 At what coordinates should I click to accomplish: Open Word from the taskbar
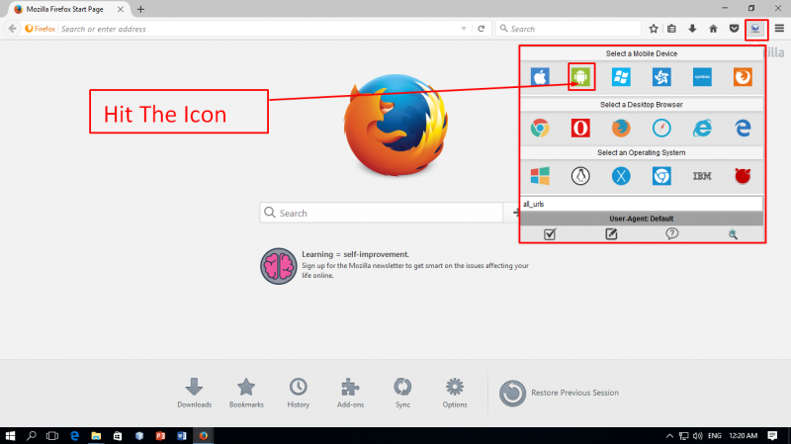[182, 435]
